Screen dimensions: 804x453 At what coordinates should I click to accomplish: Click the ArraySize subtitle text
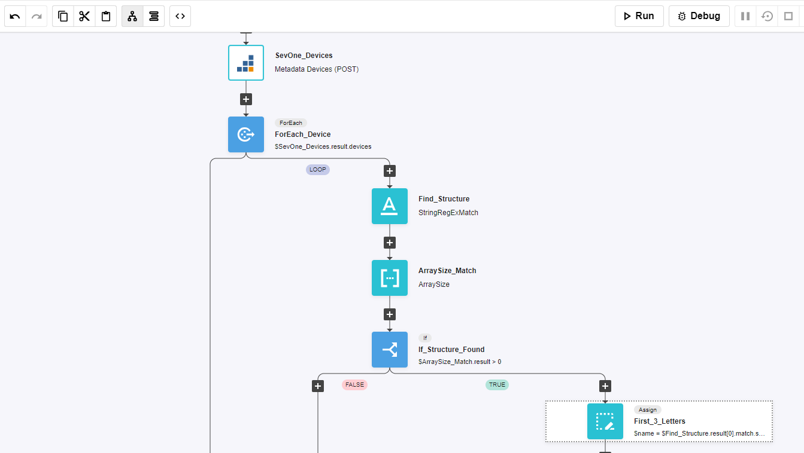tap(434, 284)
